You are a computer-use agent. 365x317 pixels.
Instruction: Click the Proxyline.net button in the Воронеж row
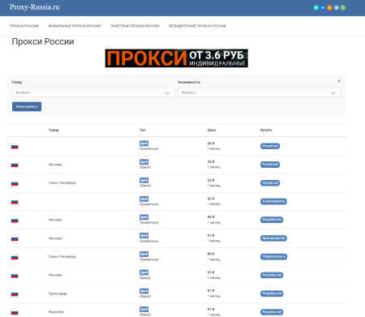pos(272,312)
